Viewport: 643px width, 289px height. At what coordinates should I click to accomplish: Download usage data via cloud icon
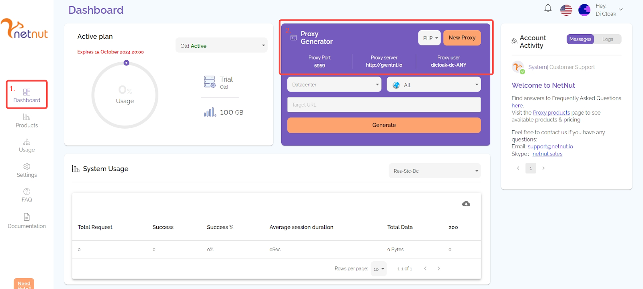(x=466, y=204)
